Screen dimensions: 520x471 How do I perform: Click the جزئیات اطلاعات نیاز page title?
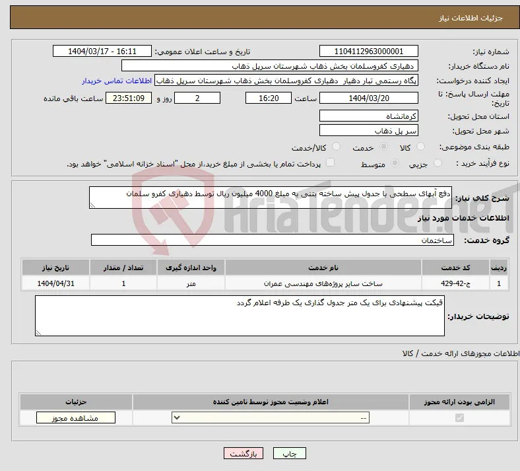(x=471, y=18)
